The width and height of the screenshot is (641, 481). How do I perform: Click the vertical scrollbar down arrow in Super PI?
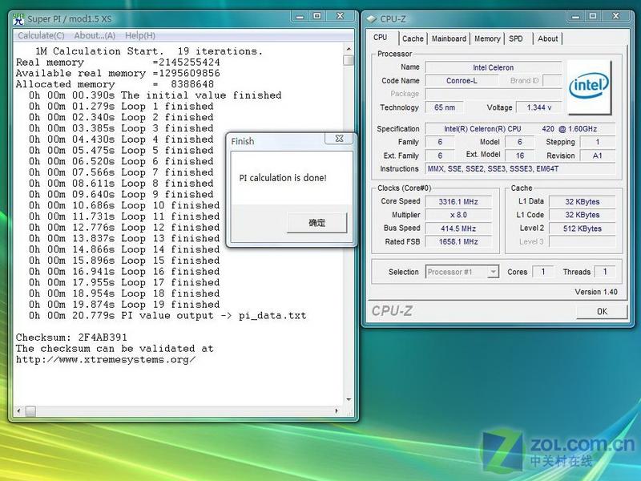click(x=349, y=399)
